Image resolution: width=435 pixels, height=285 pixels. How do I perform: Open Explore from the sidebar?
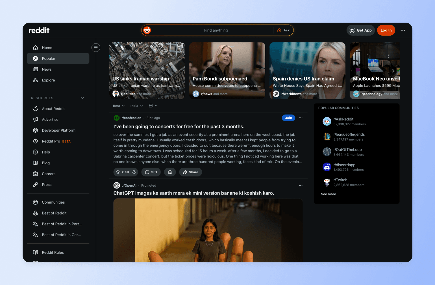click(48, 80)
